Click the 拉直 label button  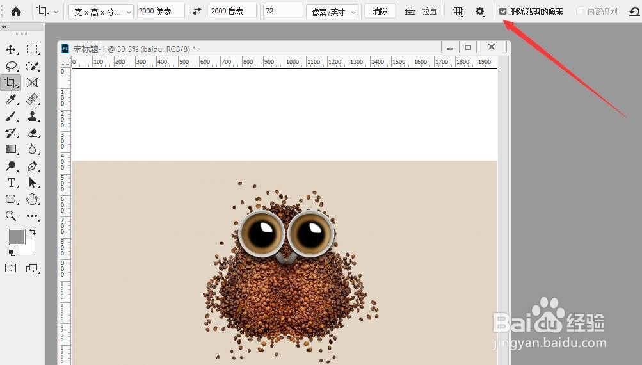tap(429, 12)
